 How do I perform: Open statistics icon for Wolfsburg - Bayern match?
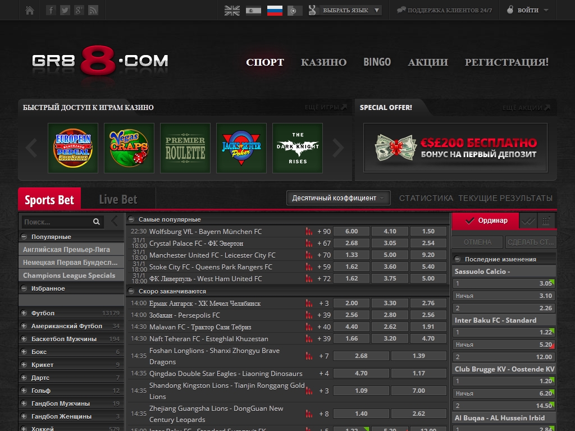[x=309, y=231]
